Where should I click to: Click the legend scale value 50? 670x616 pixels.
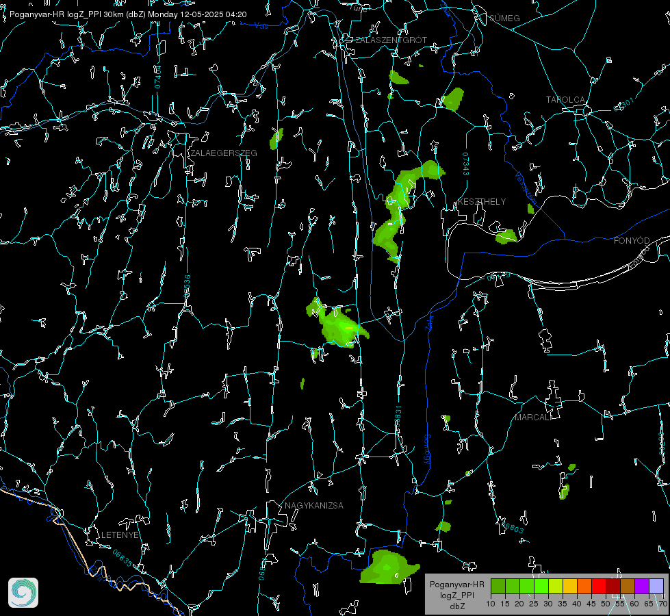click(606, 604)
